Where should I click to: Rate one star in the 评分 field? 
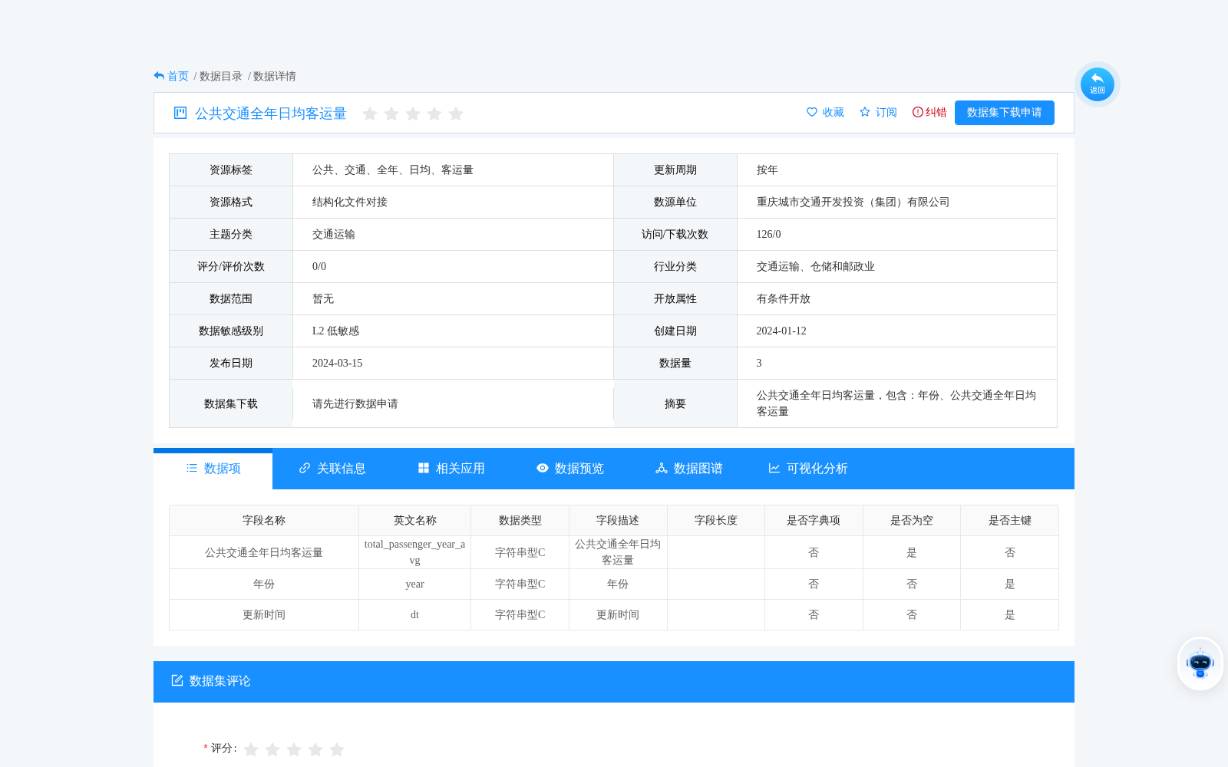coord(251,749)
